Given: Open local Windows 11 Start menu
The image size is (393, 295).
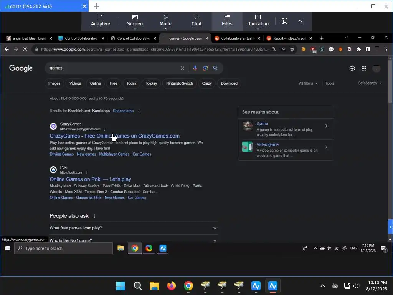Looking at the screenshot, I should pos(121,286).
